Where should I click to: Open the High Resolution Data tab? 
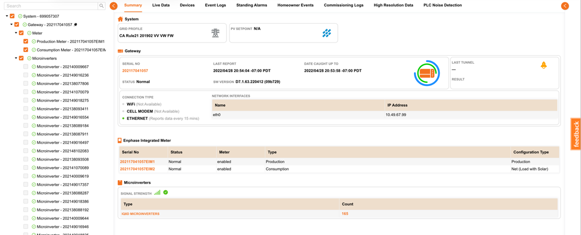point(394,5)
